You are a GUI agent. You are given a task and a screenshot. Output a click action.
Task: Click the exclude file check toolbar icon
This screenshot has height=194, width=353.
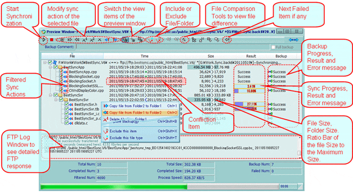pos(159,40)
